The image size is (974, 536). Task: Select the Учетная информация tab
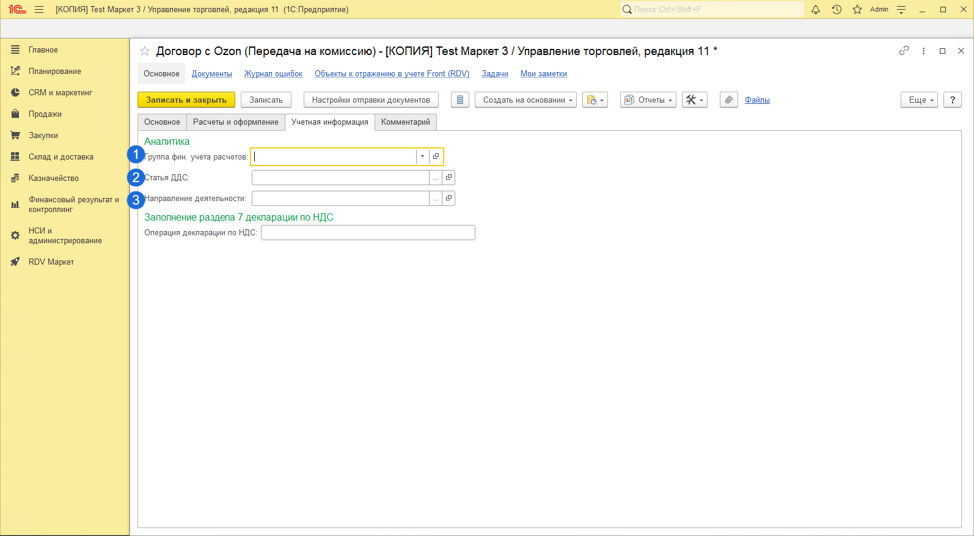pyautogui.click(x=330, y=122)
